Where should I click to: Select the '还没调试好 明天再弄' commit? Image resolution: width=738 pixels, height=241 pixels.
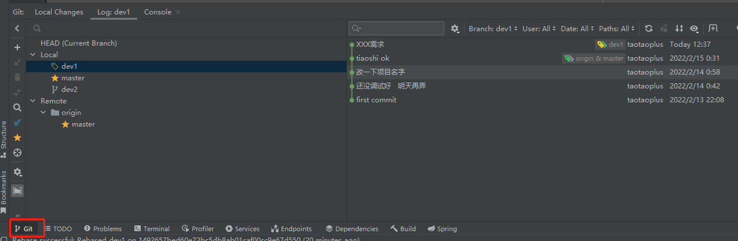point(542,86)
